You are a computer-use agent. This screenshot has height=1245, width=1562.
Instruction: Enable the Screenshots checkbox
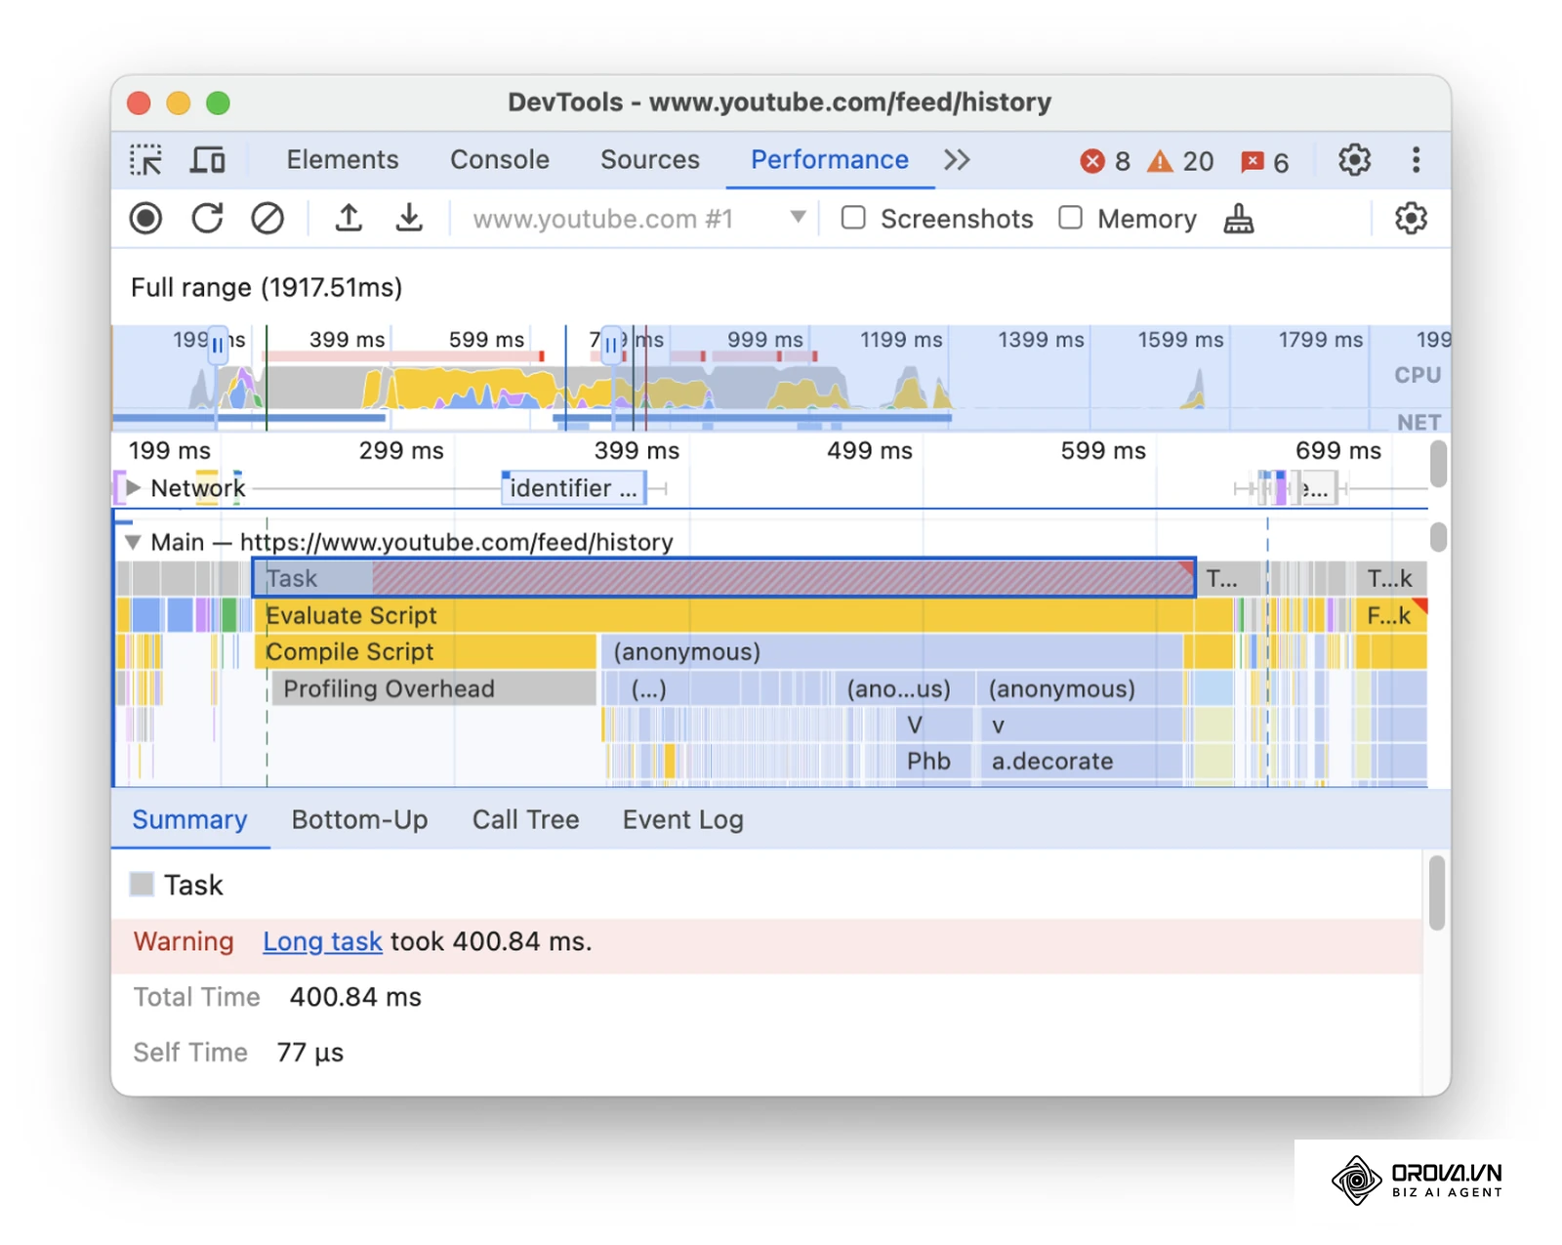coord(853,218)
